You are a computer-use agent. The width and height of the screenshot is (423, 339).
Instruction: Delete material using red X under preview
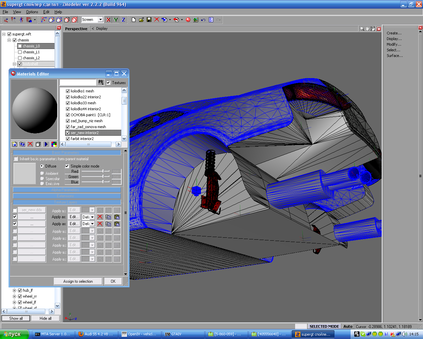click(30, 144)
